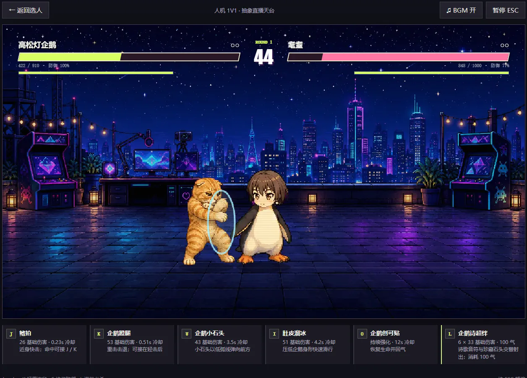Click the ROUND 1 label
This screenshot has height=378, width=527.
[263, 42]
